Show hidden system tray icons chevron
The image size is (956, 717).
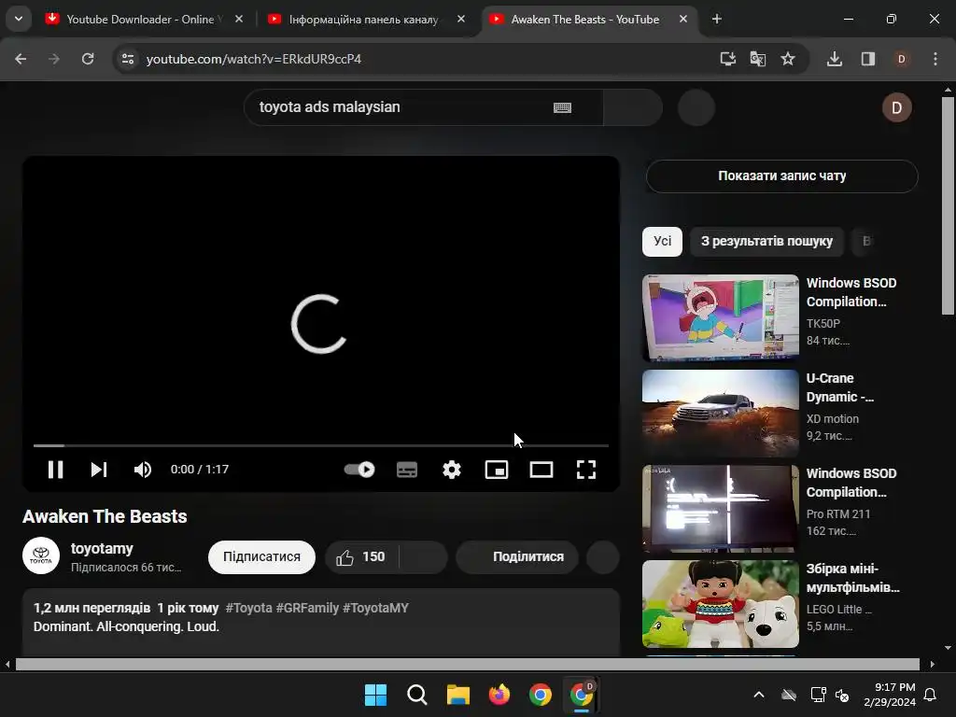point(759,695)
